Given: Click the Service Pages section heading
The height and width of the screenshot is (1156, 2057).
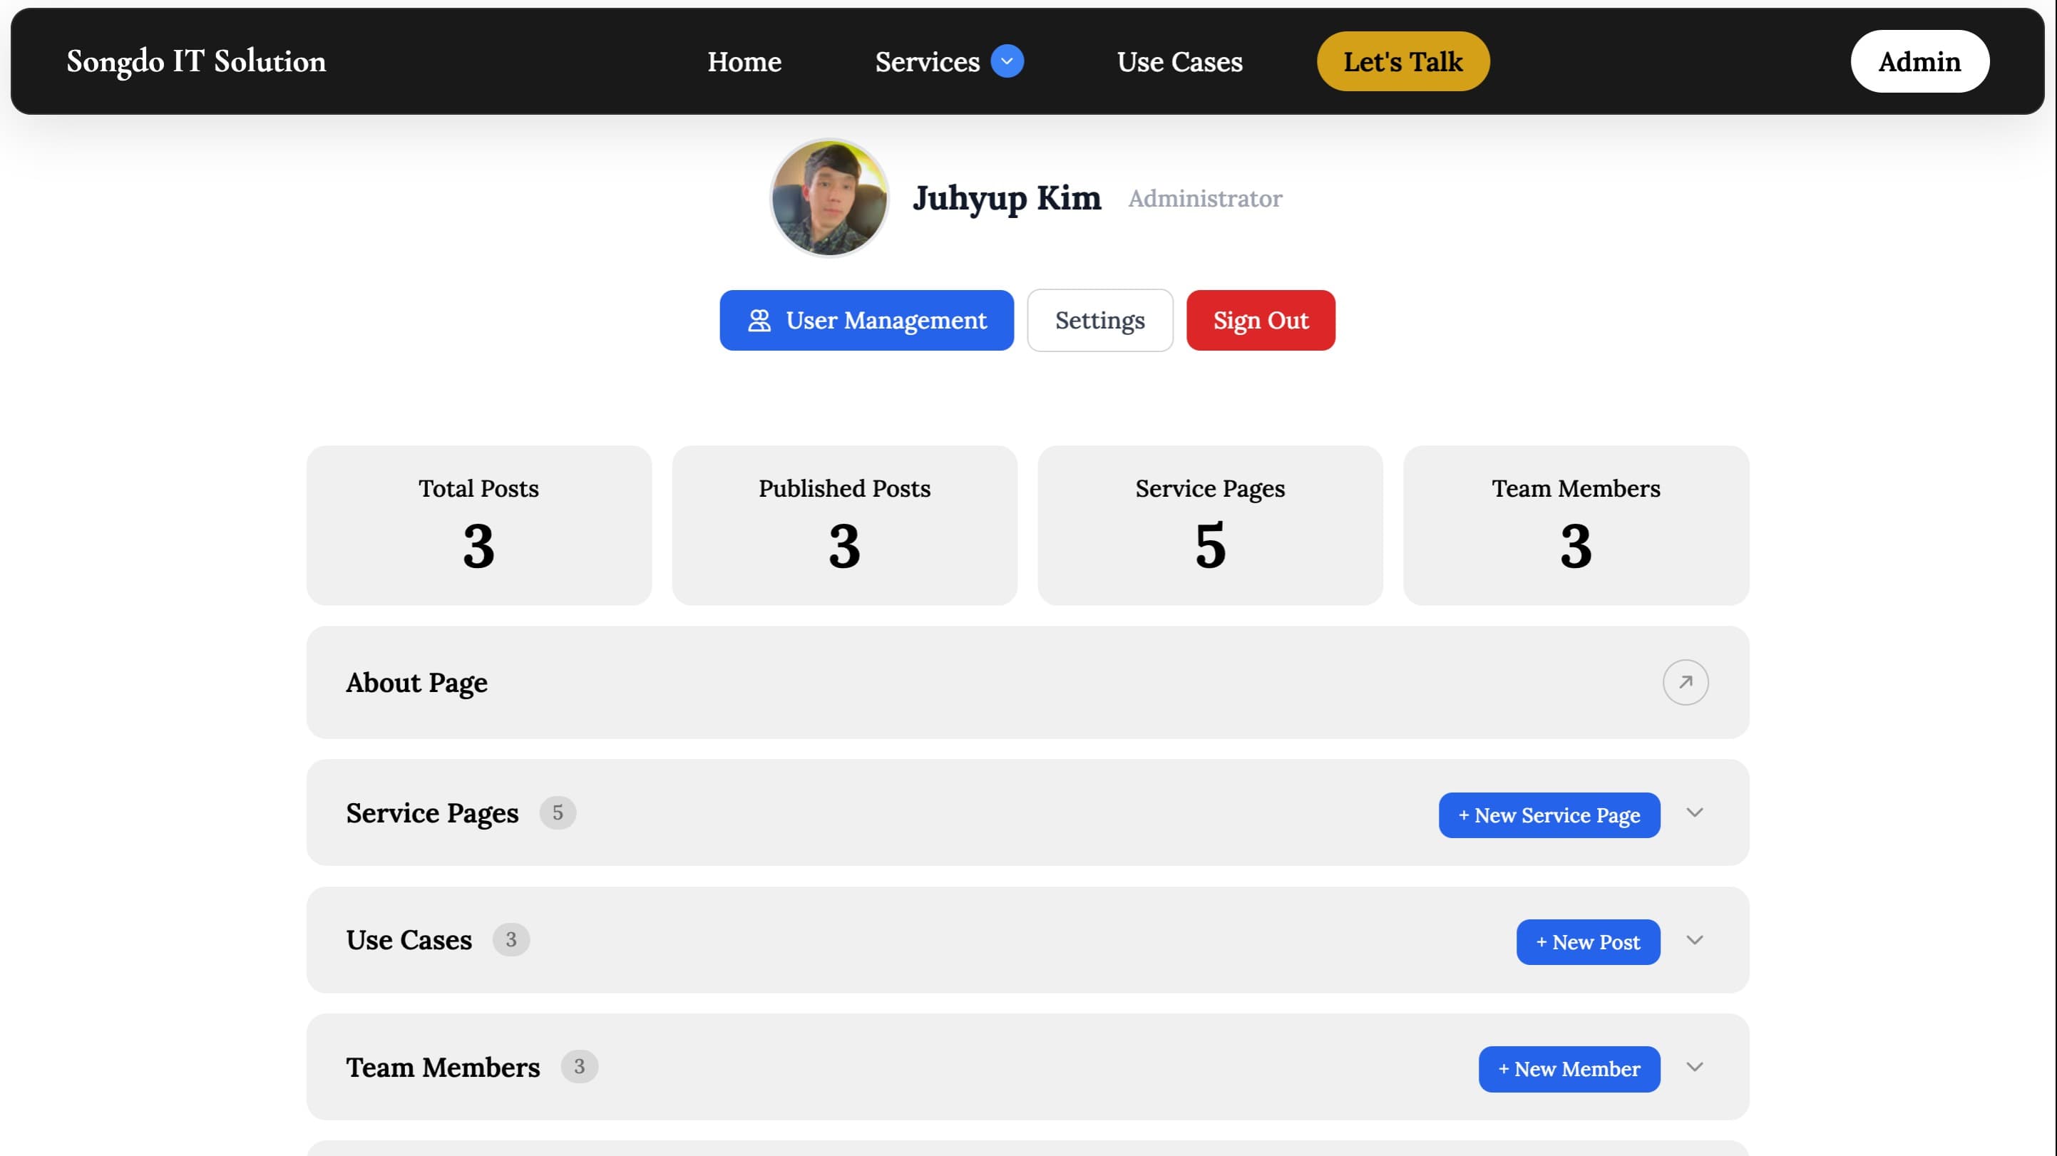Looking at the screenshot, I should pyautogui.click(x=432, y=812).
